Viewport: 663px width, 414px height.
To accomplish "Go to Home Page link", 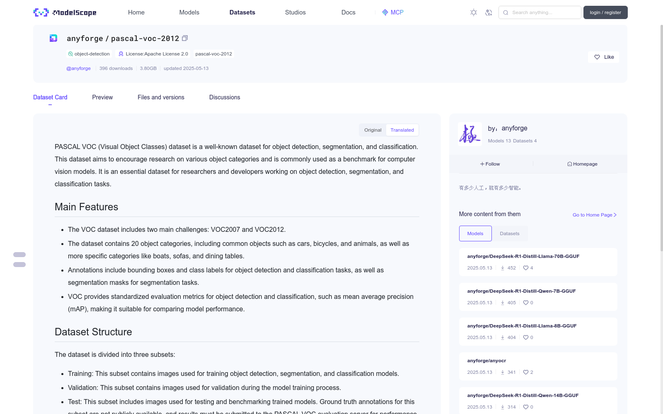I will point(595,215).
